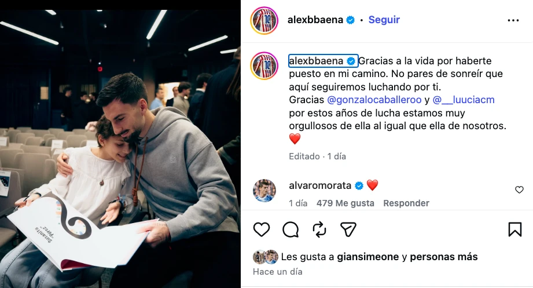Open comments with the speech bubble icon
The height and width of the screenshot is (288, 533).
pos(291,229)
